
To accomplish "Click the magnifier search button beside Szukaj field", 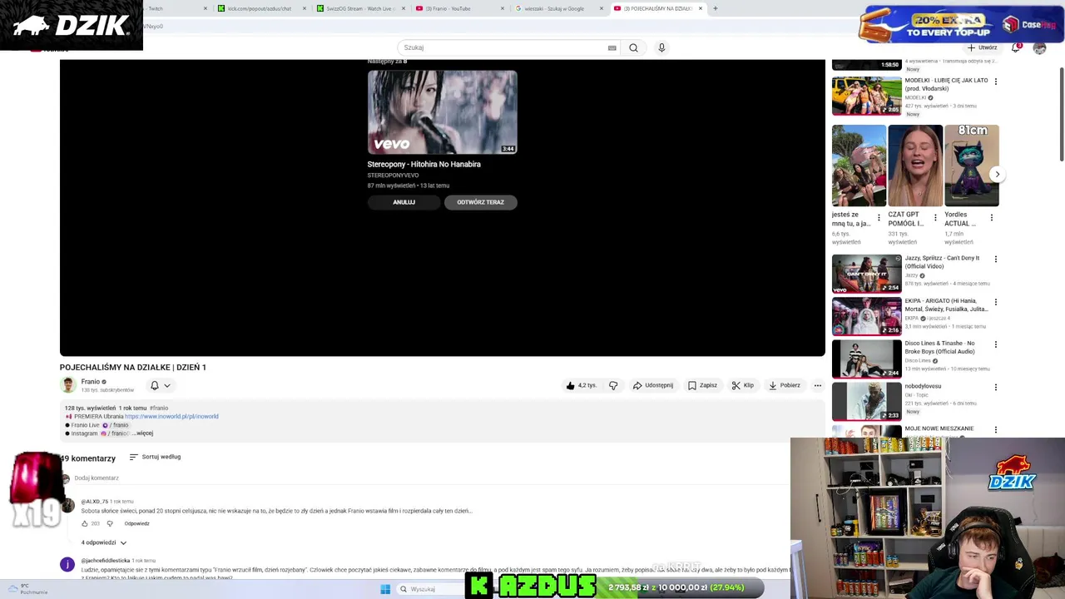I will tap(633, 47).
